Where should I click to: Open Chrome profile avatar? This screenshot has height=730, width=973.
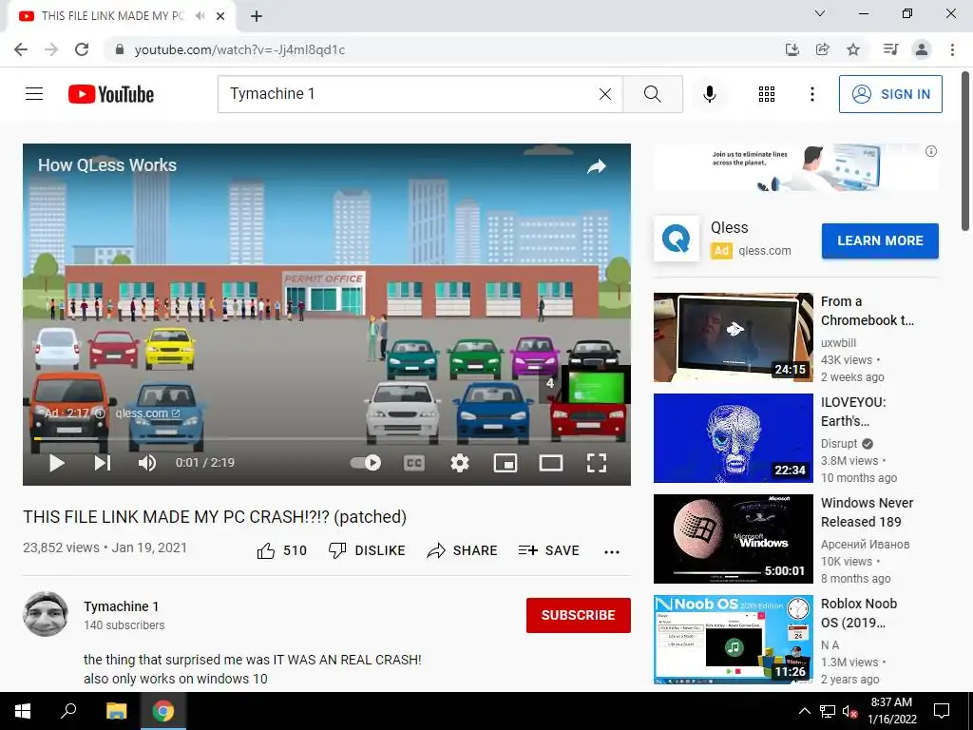pyautogui.click(x=922, y=49)
